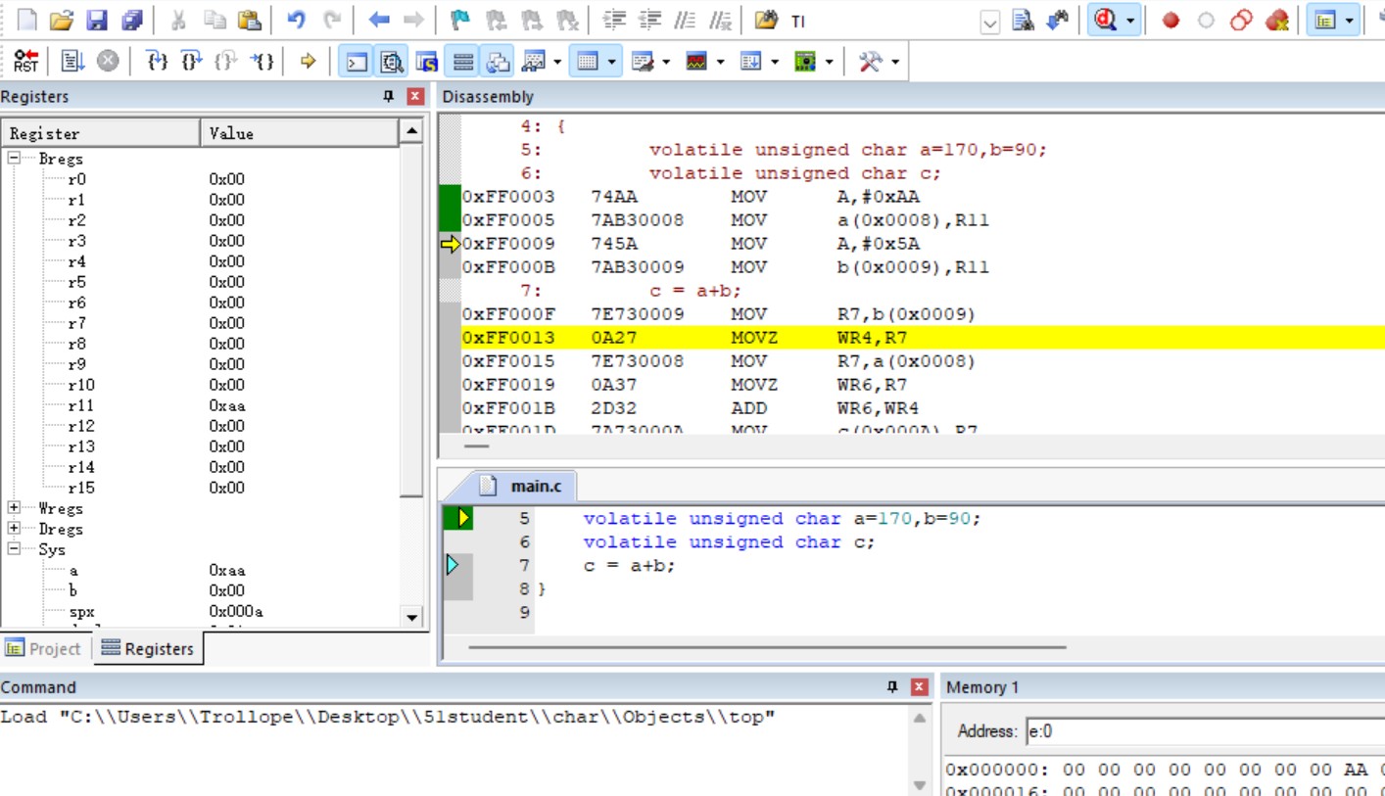Image resolution: width=1385 pixels, height=796 pixels.
Task: Toggle the Call Stack window
Action: point(499,62)
